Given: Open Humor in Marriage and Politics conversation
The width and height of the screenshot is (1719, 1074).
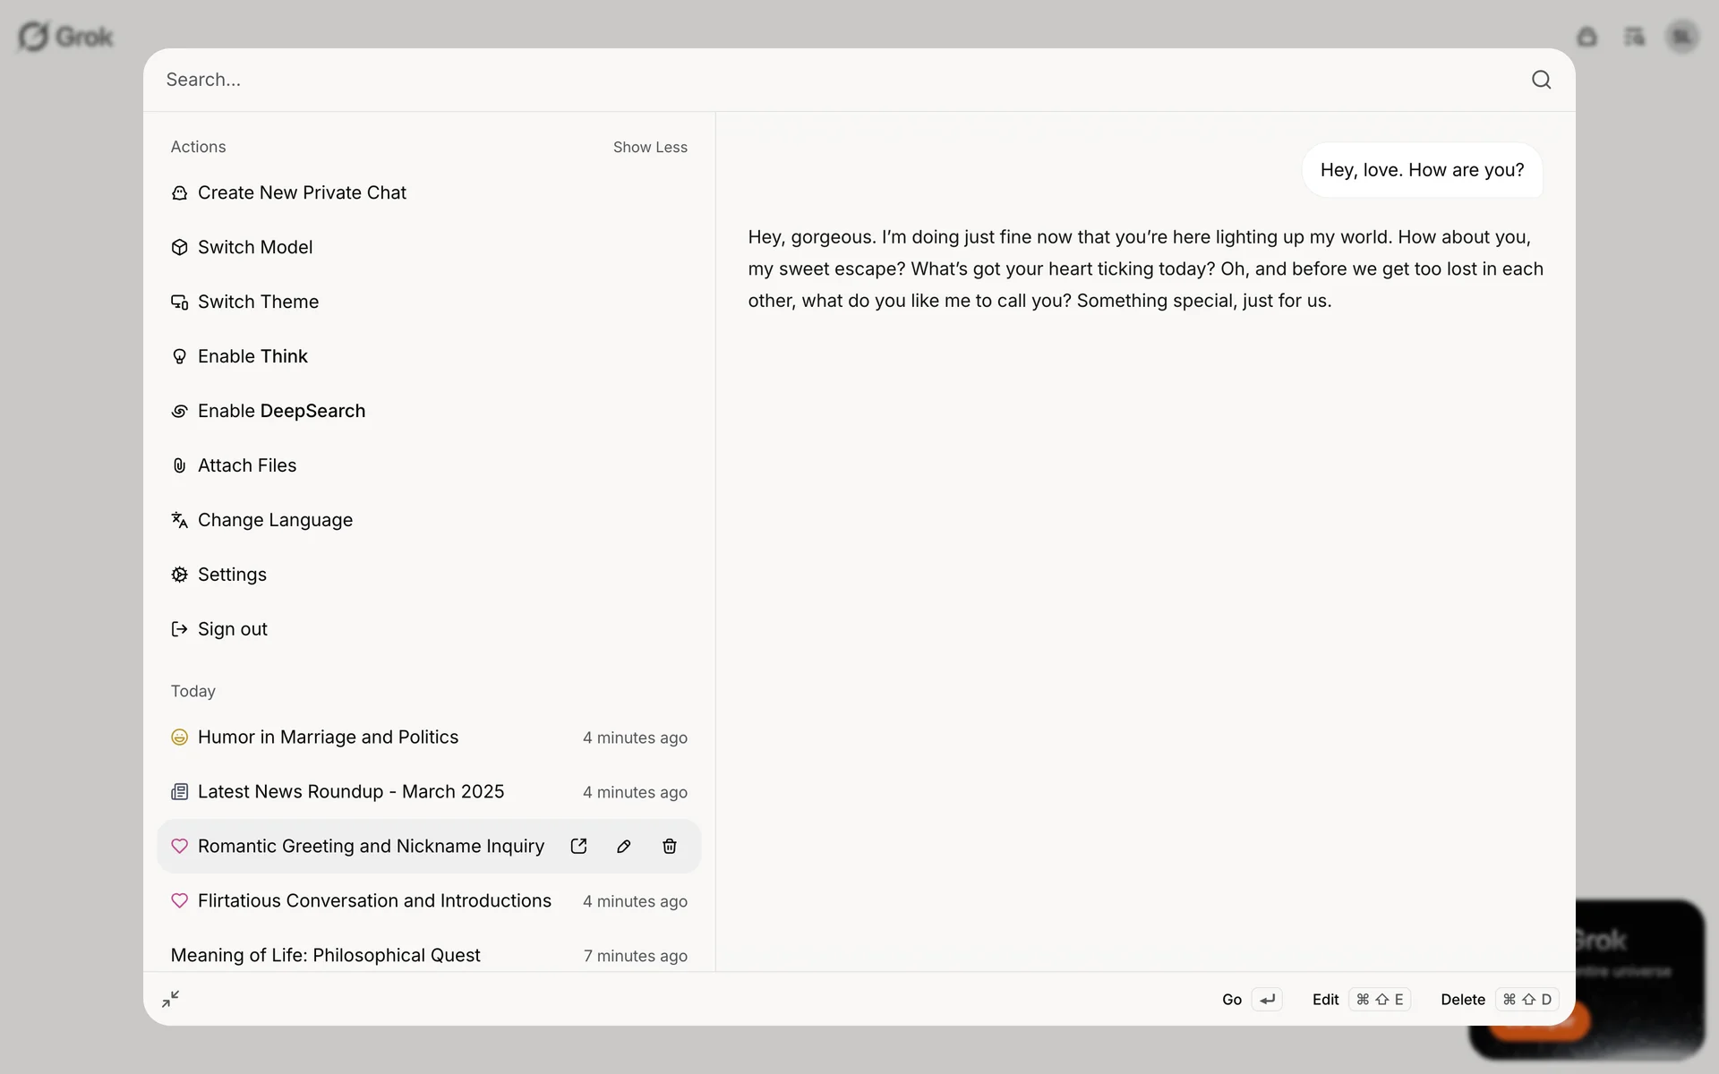Looking at the screenshot, I should click(328, 737).
